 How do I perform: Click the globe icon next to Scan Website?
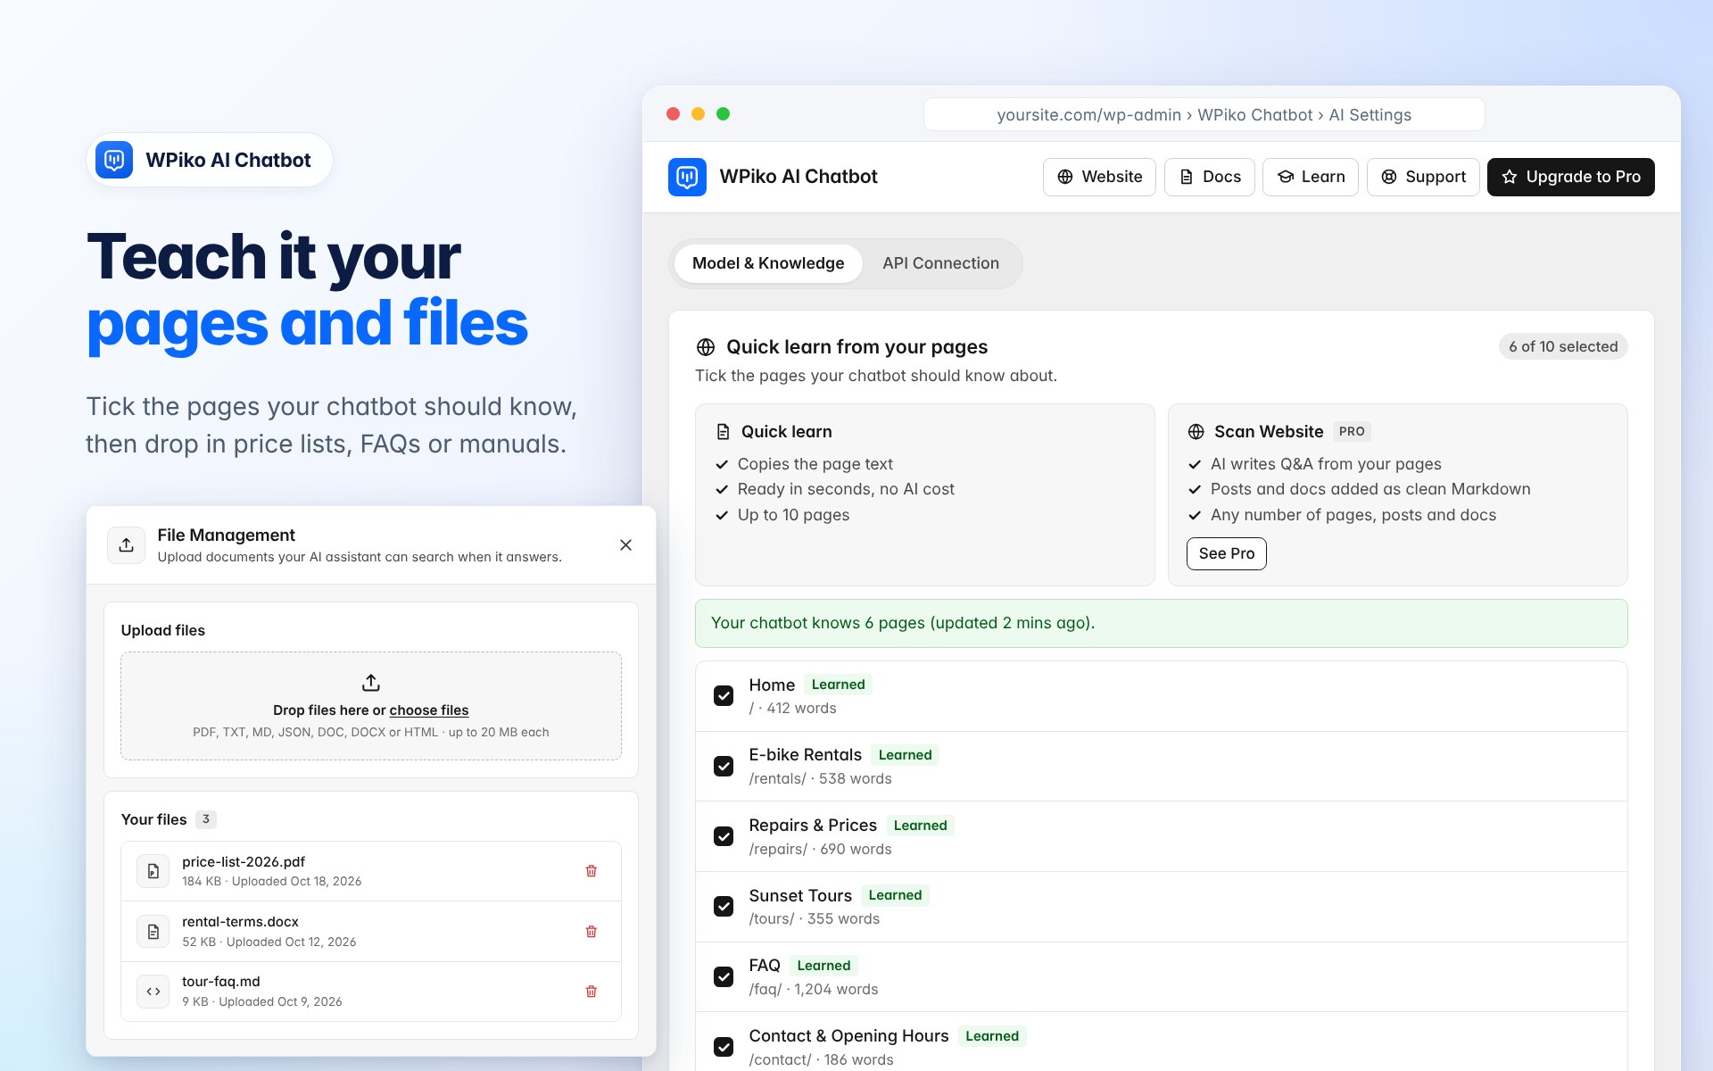tap(1196, 432)
